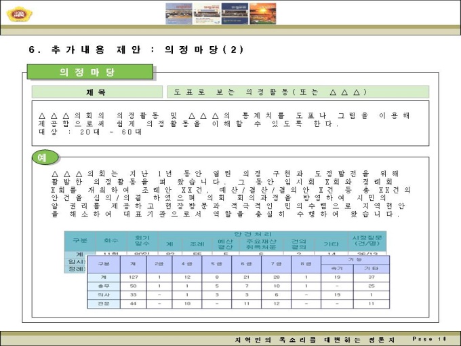The image size is (461, 346).
Task: Click the '안건처리' header in back table
Action: pyautogui.click(x=249, y=234)
